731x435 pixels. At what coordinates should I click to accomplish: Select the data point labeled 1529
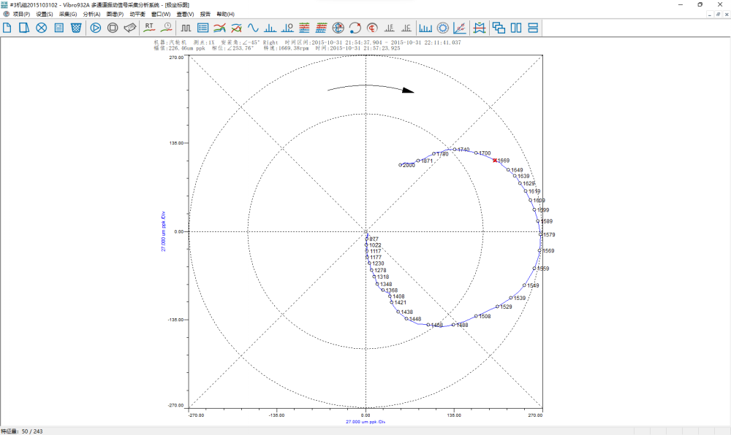click(497, 307)
